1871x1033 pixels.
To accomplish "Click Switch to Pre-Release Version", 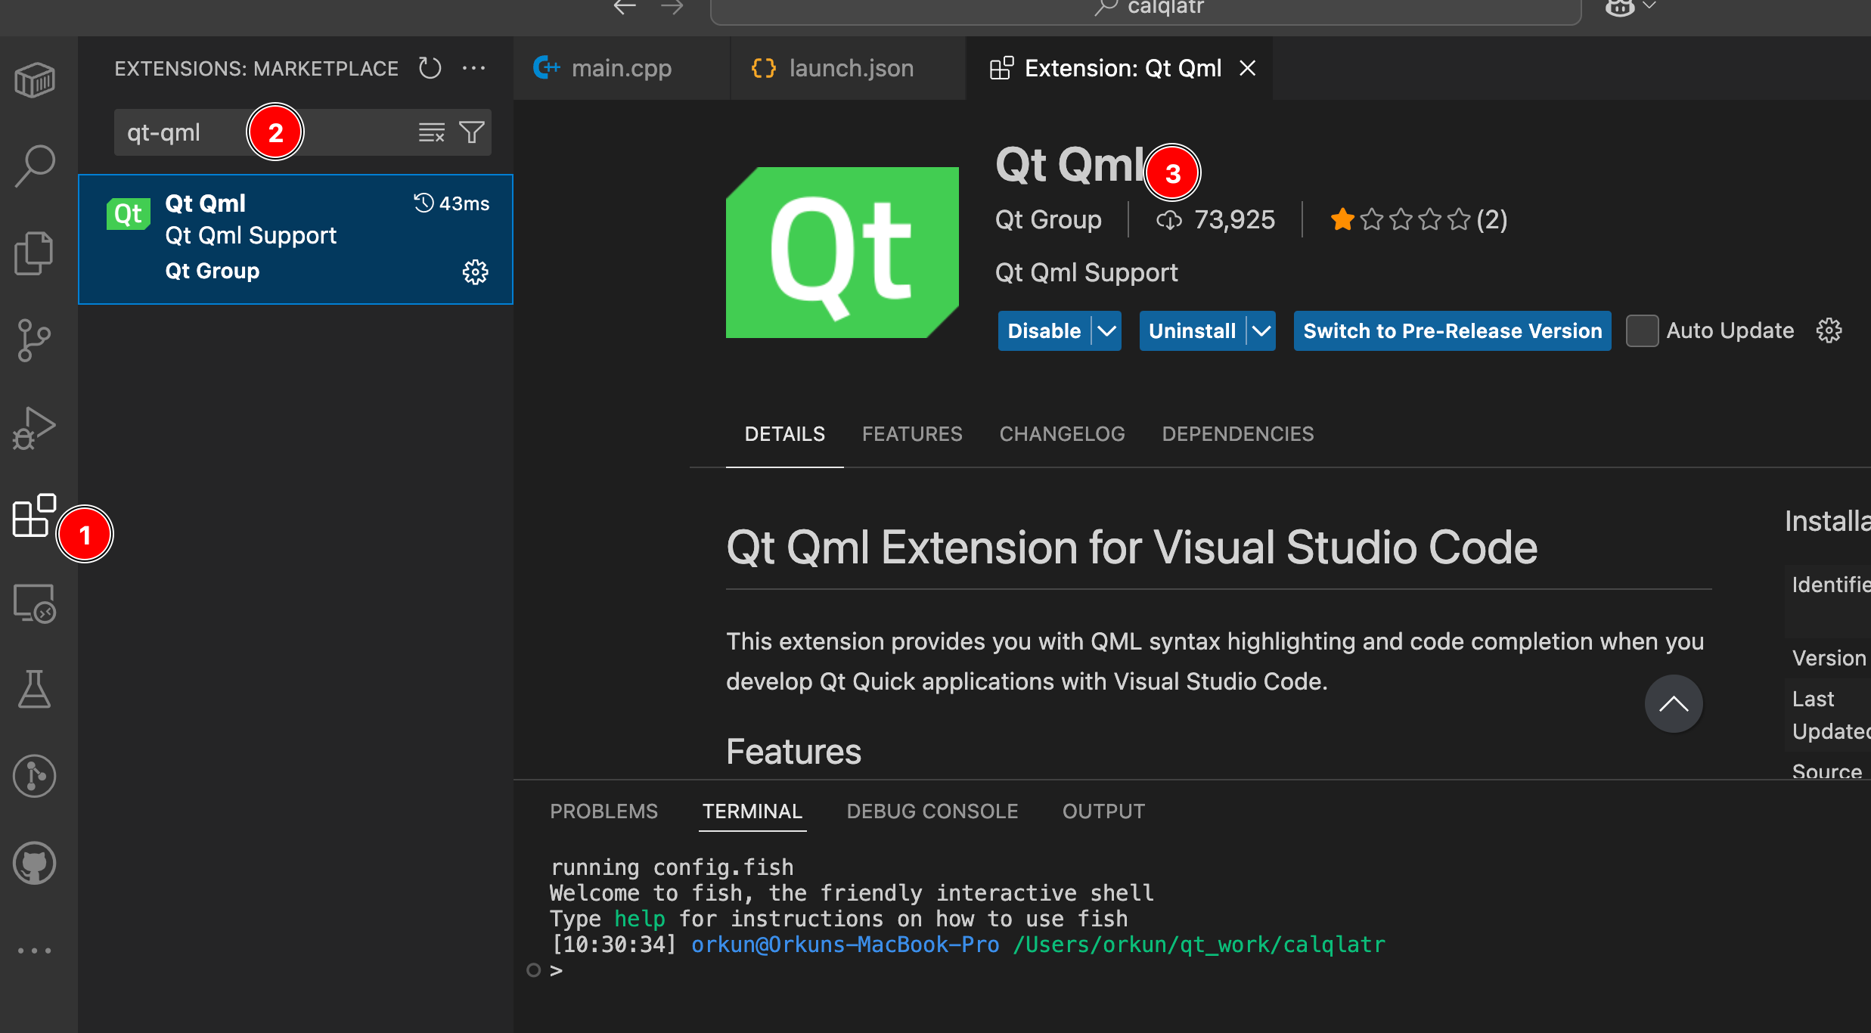I will [x=1452, y=330].
